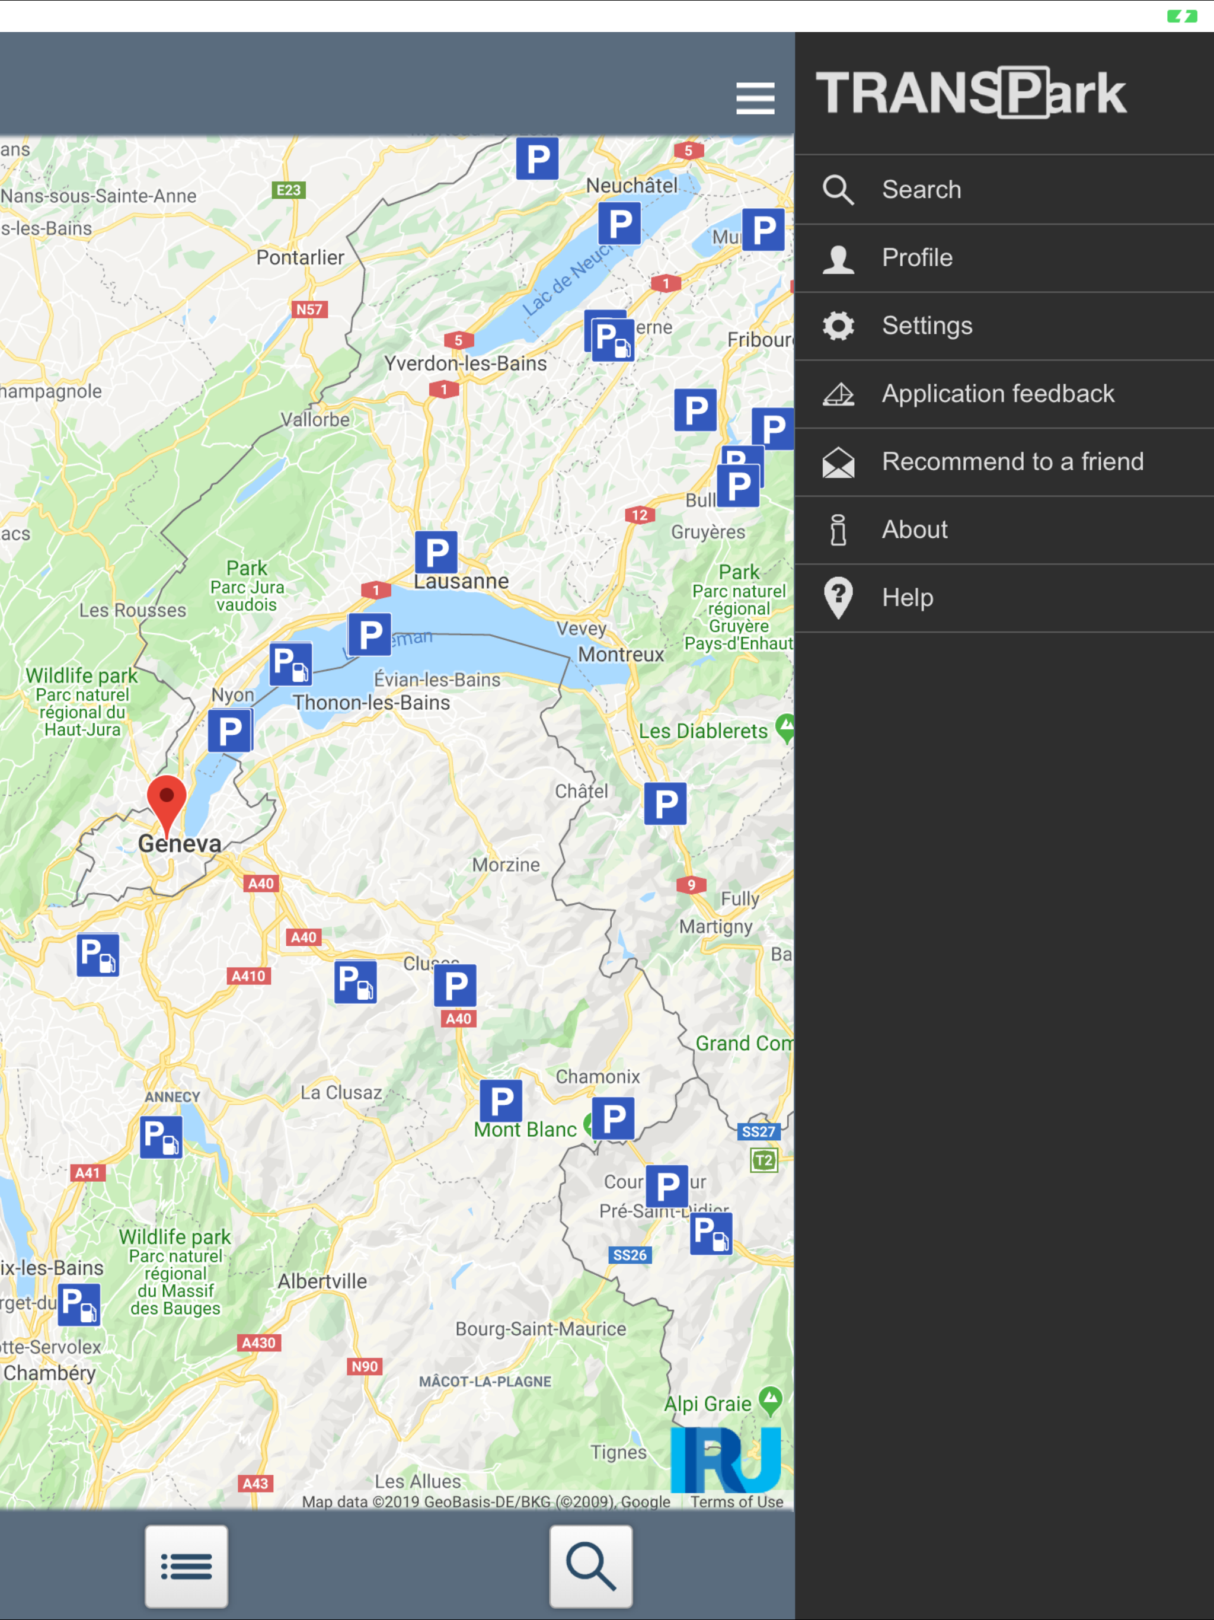Select parking with fuel marker near Chambéry

79,1305
